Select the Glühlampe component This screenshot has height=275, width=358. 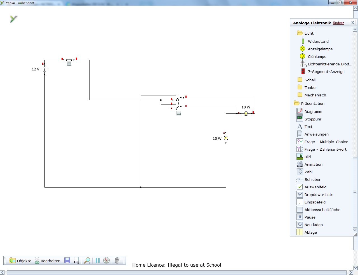click(317, 56)
